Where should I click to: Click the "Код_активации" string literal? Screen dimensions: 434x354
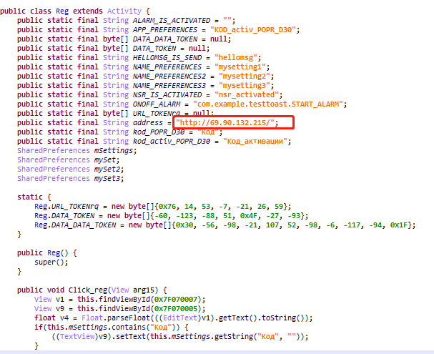[255, 141]
